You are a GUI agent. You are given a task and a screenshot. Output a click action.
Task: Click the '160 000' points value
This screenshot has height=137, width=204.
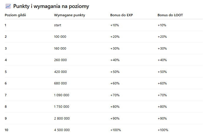pyautogui.click(x=60, y=48)
